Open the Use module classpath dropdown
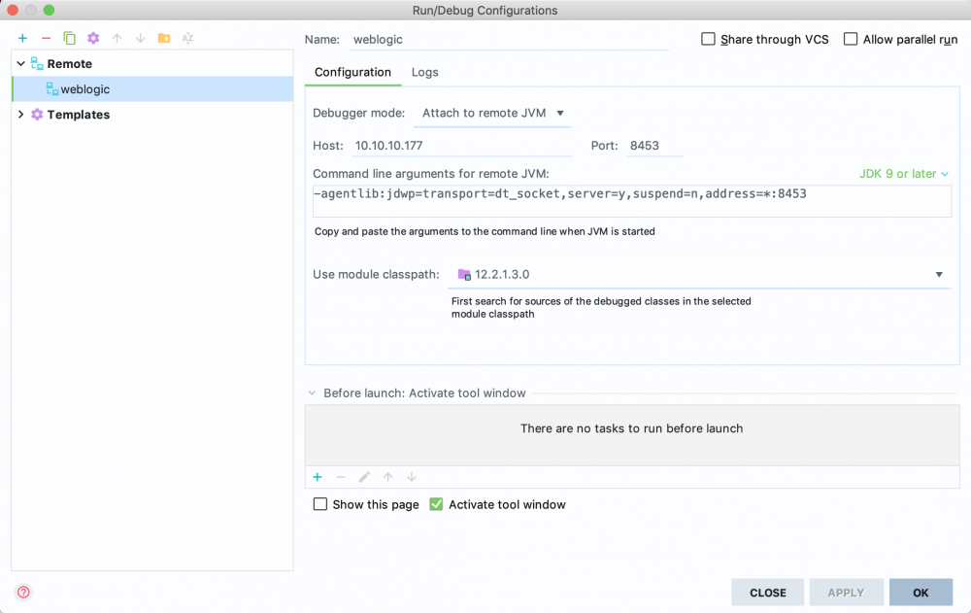 point(938,274)
